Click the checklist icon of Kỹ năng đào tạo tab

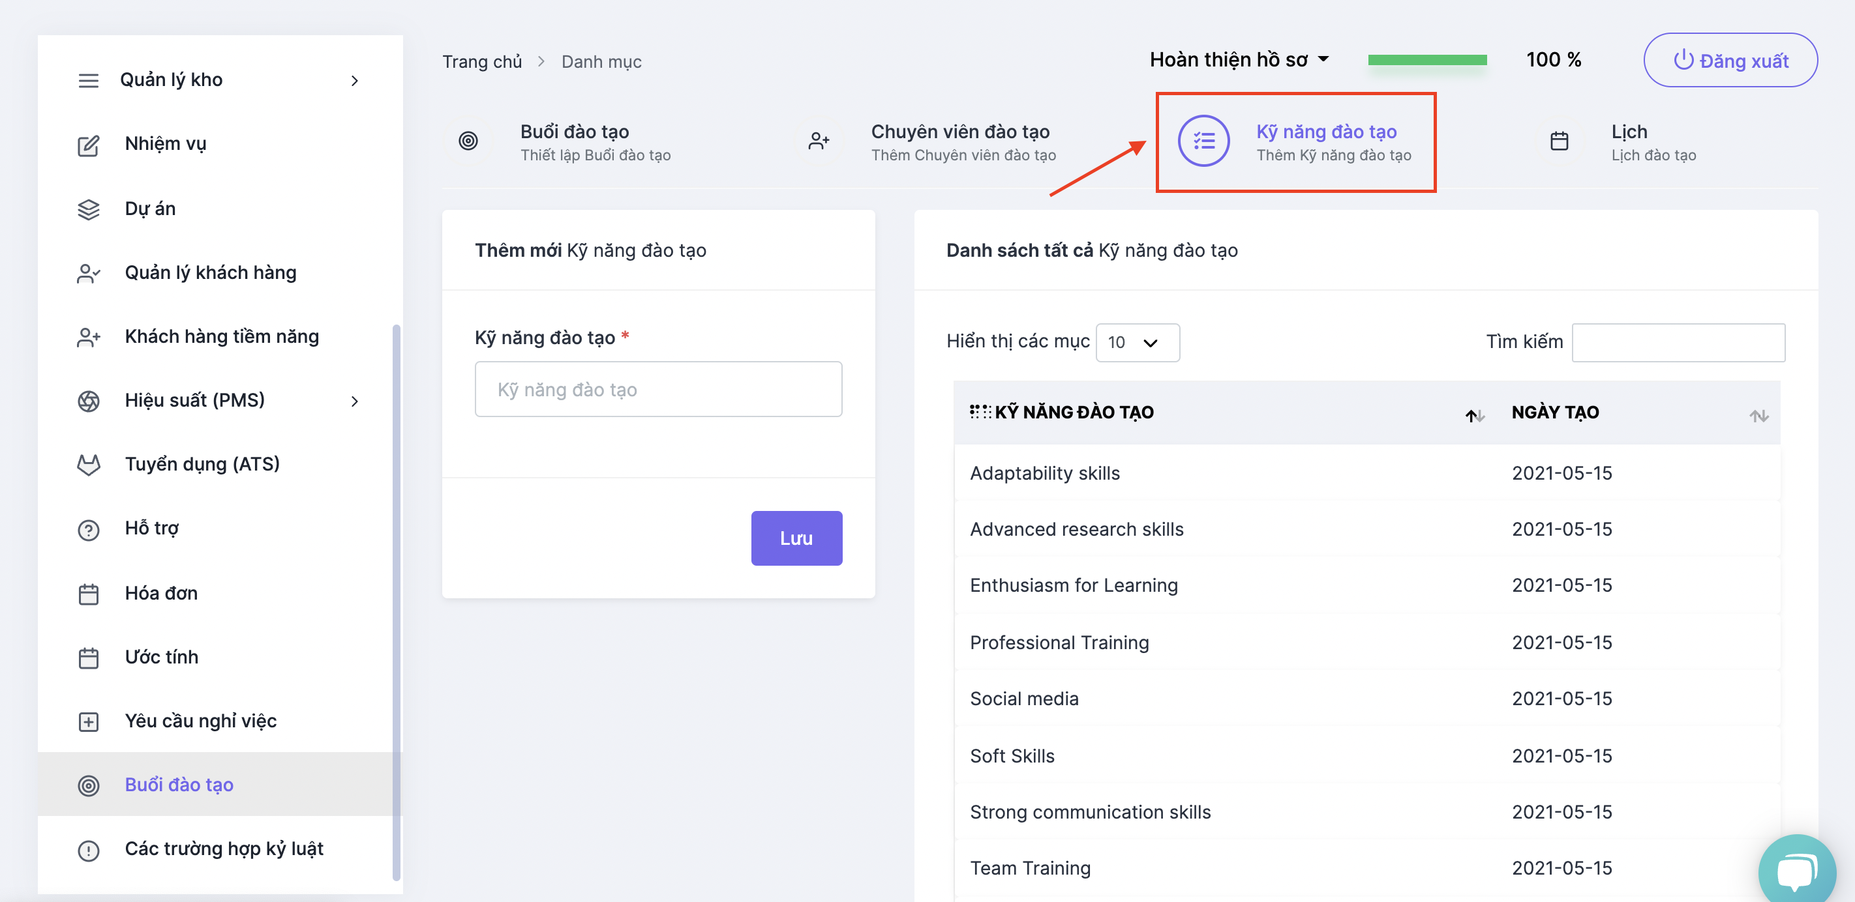1204,140
